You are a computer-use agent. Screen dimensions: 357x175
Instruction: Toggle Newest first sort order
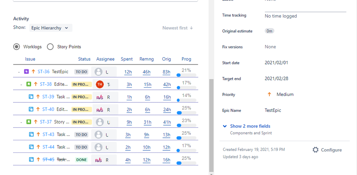178,28
